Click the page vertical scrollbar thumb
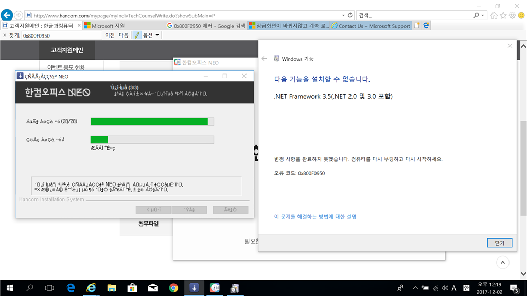The height and width of the screenshot is (296, 527). click(x=523, y=168)
